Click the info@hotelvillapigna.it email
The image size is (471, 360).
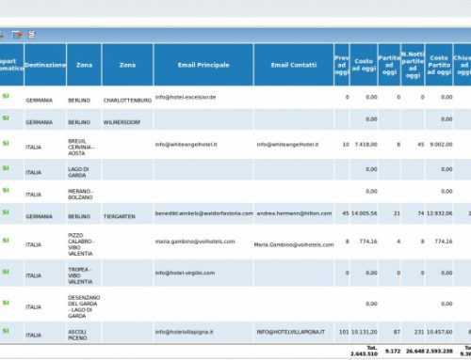click(185, 332)
